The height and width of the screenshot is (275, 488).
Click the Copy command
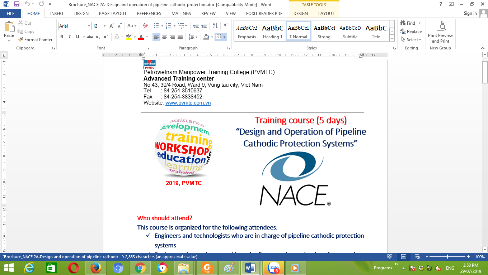point(26,32)
